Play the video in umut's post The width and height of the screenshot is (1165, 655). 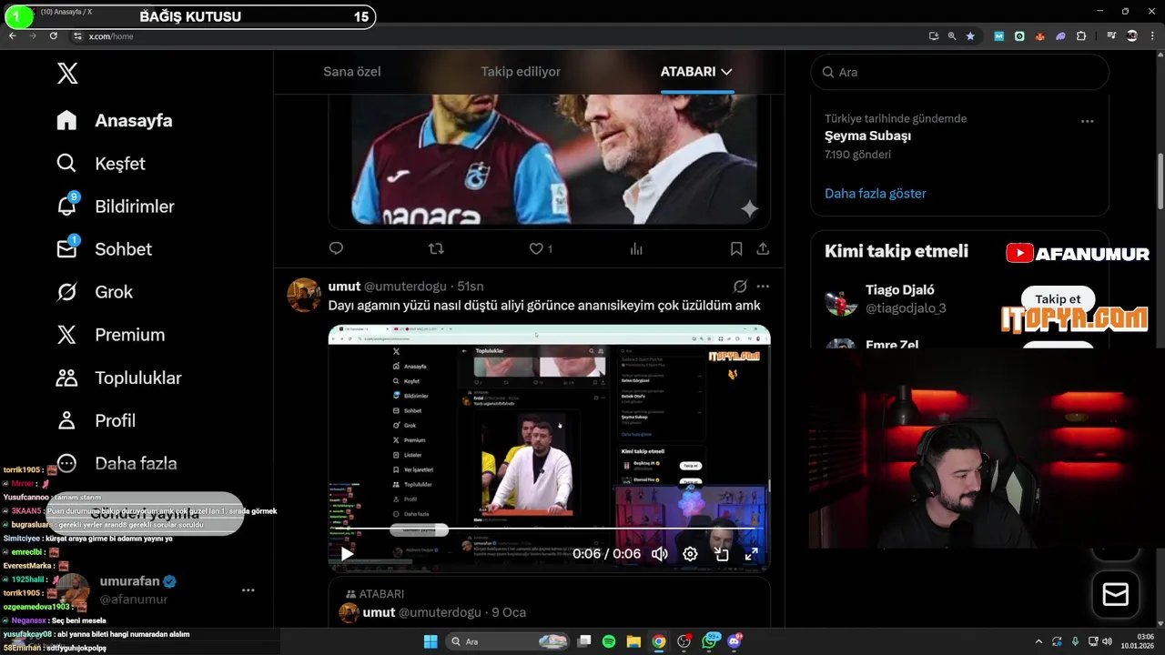[x=347, y=553]
